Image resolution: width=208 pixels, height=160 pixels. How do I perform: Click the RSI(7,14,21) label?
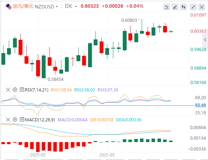(x=36, y=90)
